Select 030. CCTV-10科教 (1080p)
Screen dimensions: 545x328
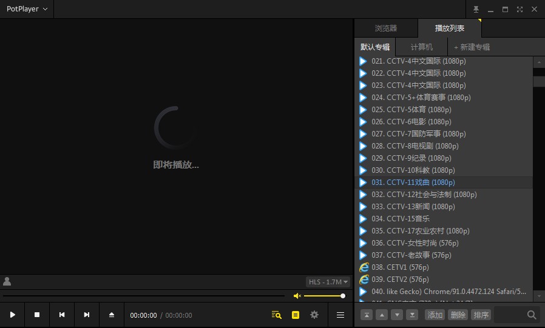444,170
